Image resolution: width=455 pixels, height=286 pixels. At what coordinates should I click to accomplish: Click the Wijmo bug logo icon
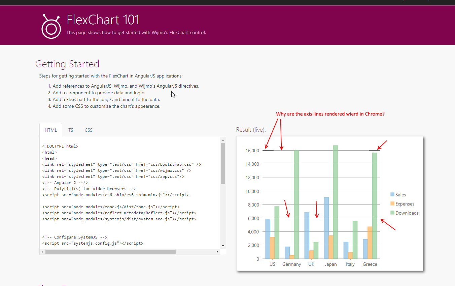point(51,26)
